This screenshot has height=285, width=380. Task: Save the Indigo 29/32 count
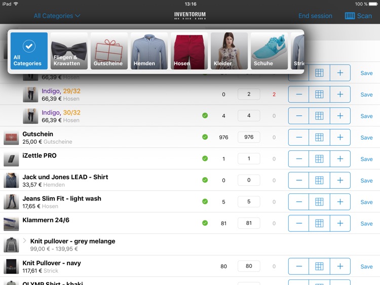(366, 95)
